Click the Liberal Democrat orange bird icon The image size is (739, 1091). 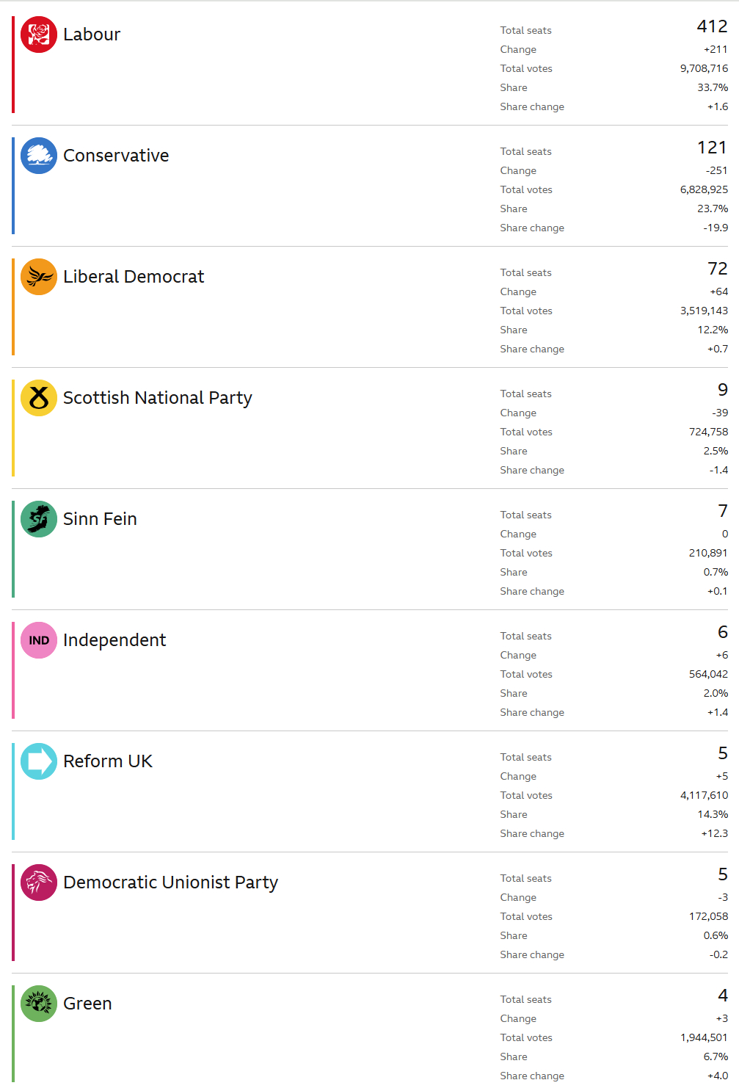[39, 277]
